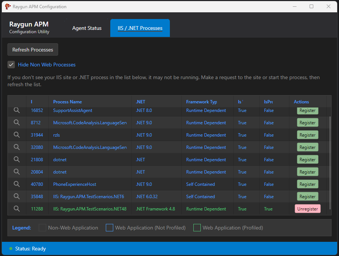
Task: Select process name 'SupportAssistAgent'
Action: 73,110
